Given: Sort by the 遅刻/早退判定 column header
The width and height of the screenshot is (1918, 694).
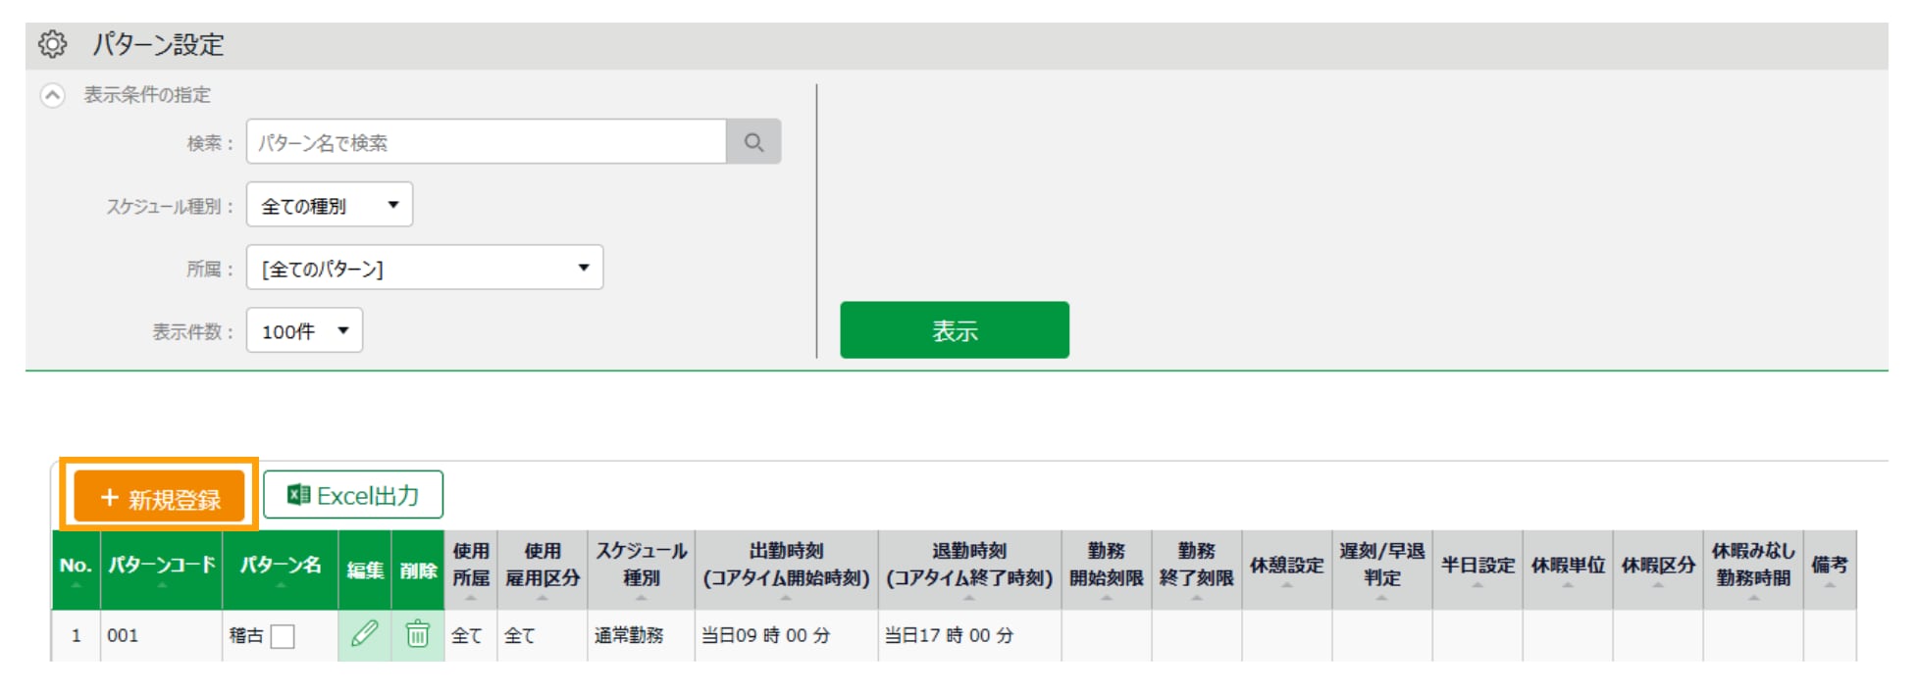Looking at the screenshot, I should (x=1381, y=570).
